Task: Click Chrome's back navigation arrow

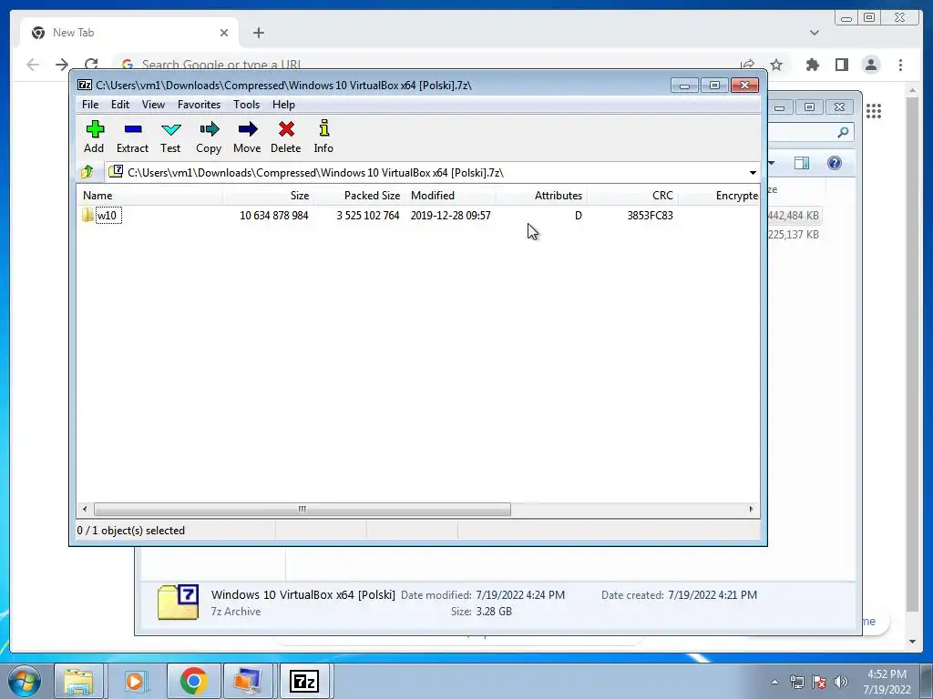Action: (x=33, y=65)
